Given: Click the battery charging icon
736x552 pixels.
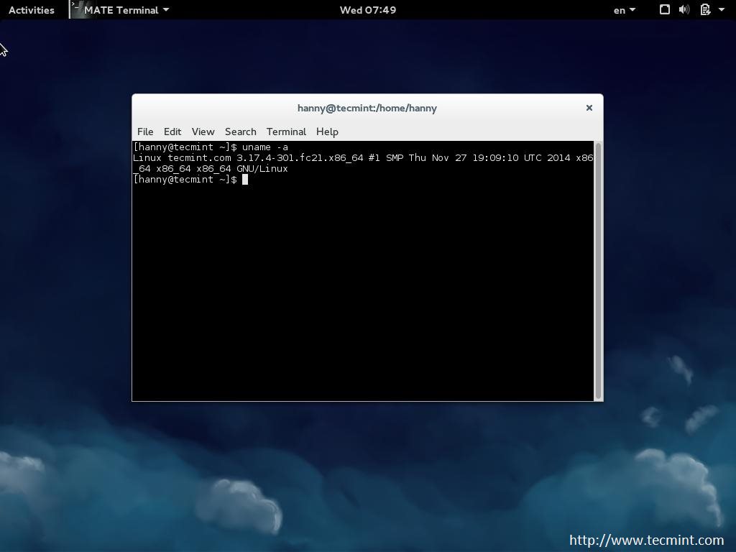Looking at the screenshot, I should (705, 10).
